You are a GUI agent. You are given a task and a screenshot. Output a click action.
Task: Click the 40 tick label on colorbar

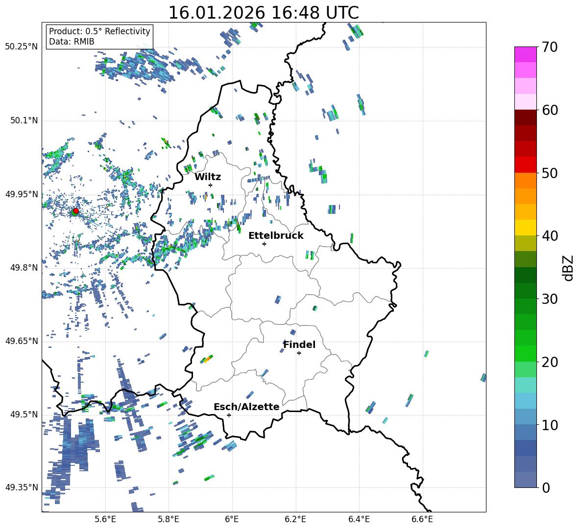[x=549, y=236]
